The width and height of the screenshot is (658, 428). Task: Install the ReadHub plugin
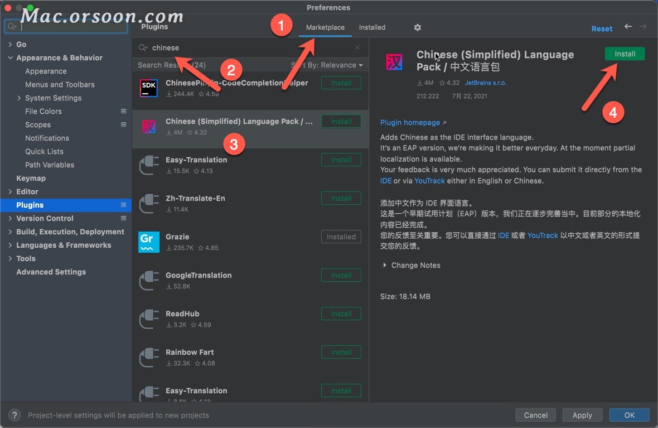pyautogui.click(x=341, y=314)
